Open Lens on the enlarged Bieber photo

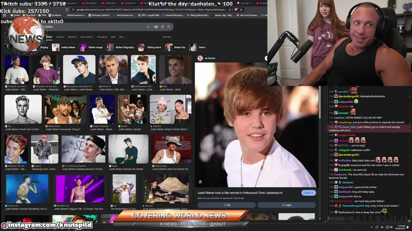click(200, 182)
